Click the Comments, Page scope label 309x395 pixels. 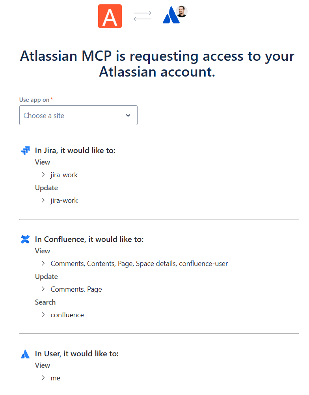coord(76,289)
